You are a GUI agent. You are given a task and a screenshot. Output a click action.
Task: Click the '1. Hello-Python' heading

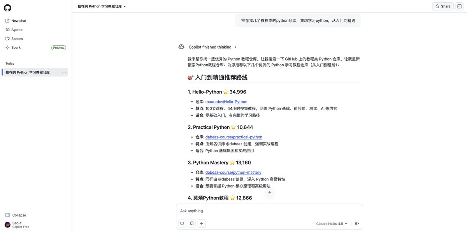point(217,92)
